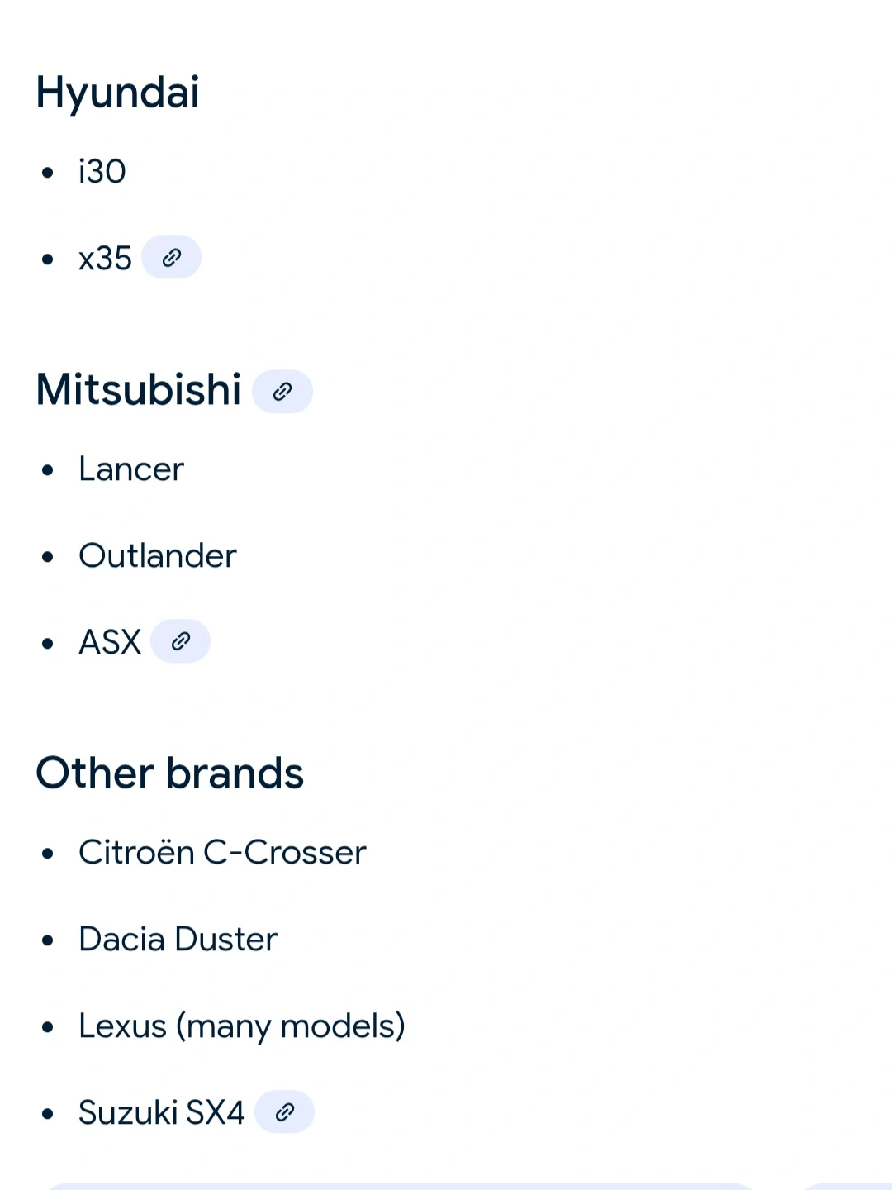Select Lexus (many models) text

pyautogui.click(x=242, y=1026)
